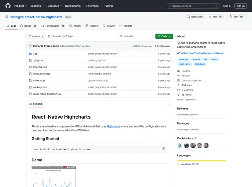Screen dimensions: 252x187
Task: Select the README tab header
Action: (x=36, y=104)
